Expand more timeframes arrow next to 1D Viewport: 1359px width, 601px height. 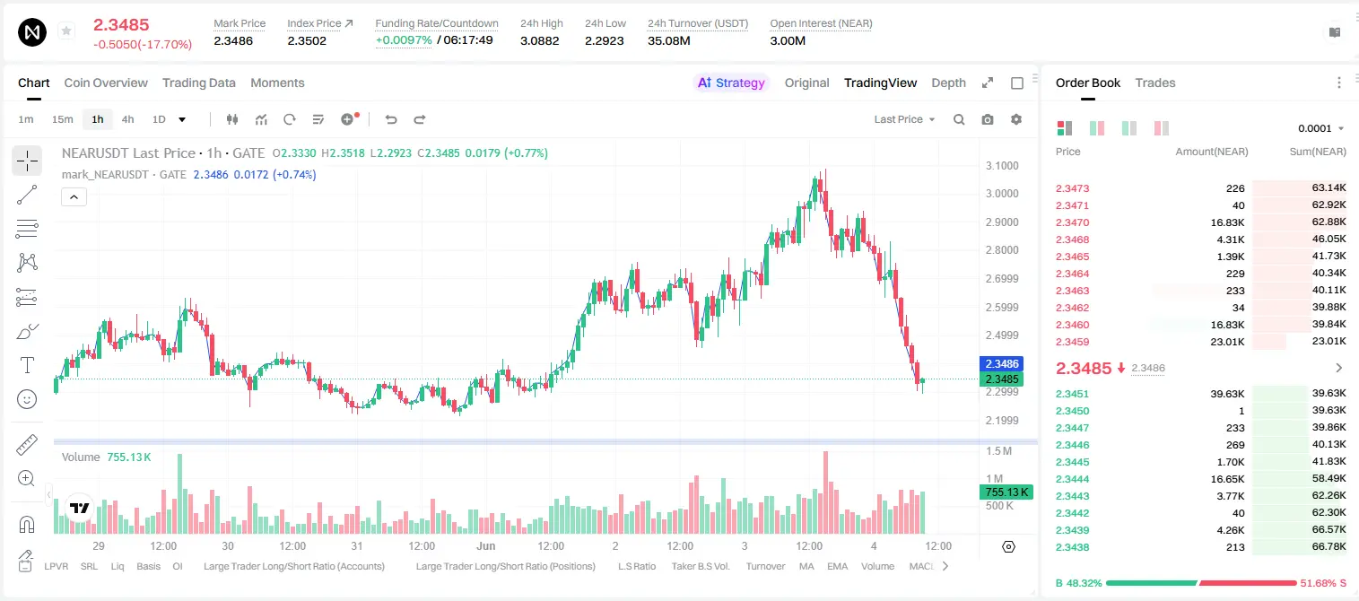coord(182,119)
